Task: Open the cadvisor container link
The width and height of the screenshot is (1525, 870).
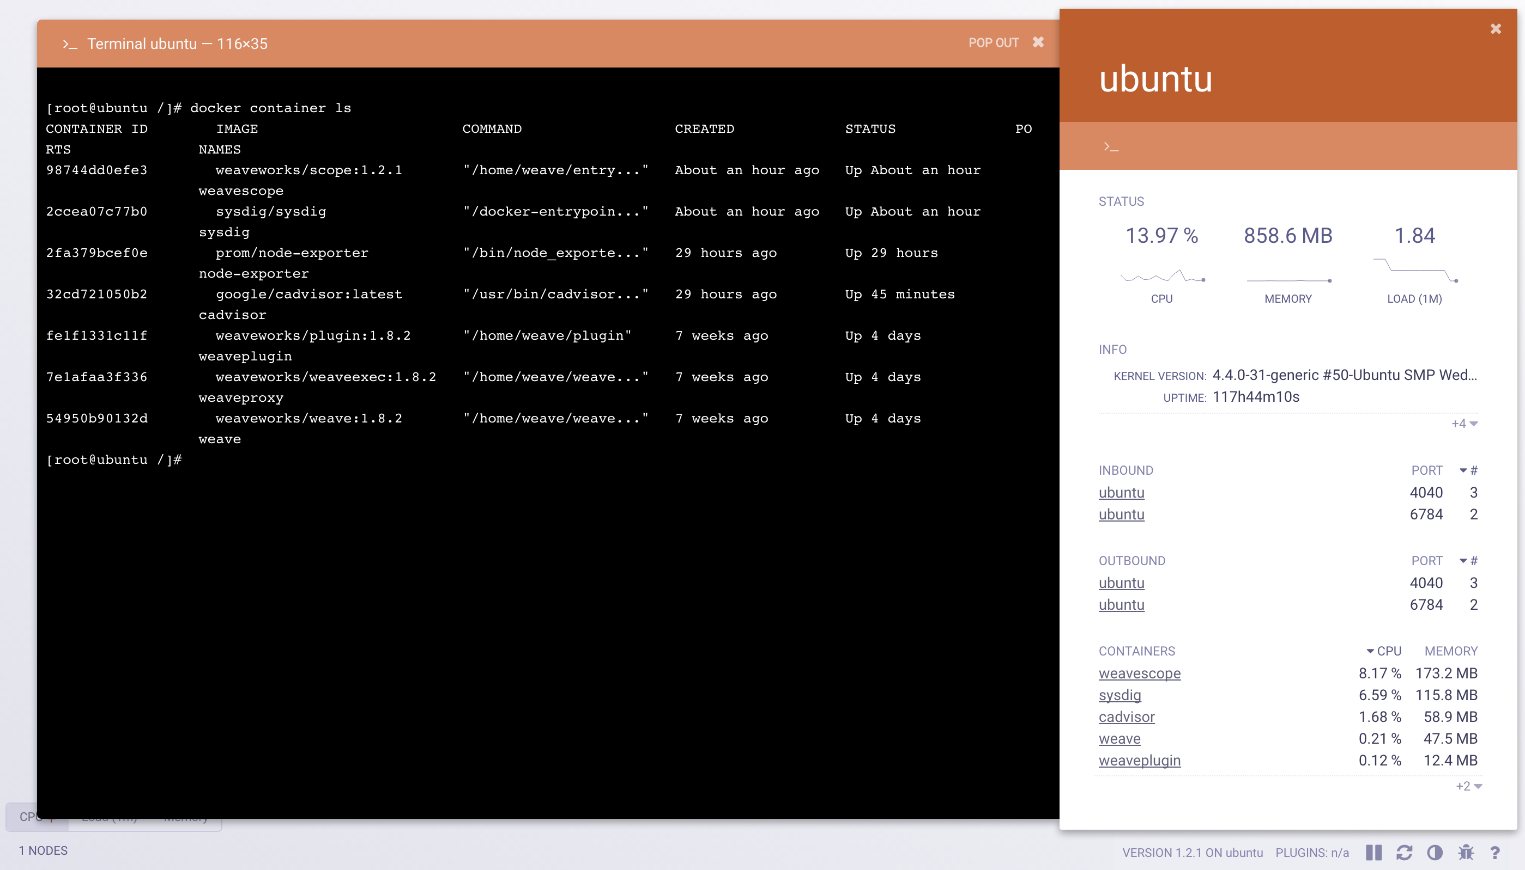Action: pyautogui.click(x=1126, y=717)
